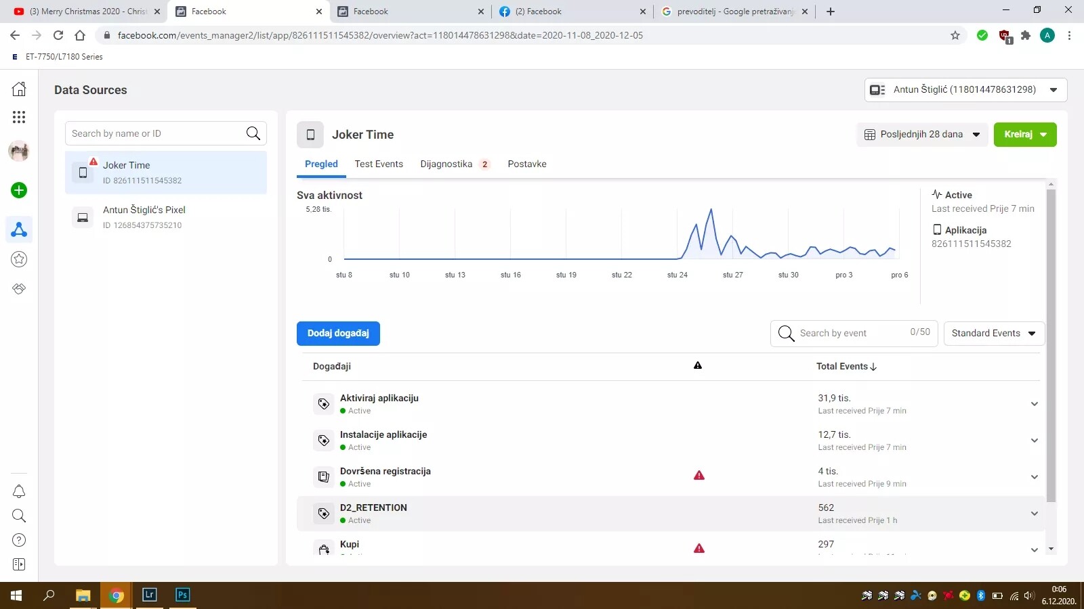Screen dimensions: 1084x609
Task: Sort by Total Events column header
Action: (x=846, y=366)
